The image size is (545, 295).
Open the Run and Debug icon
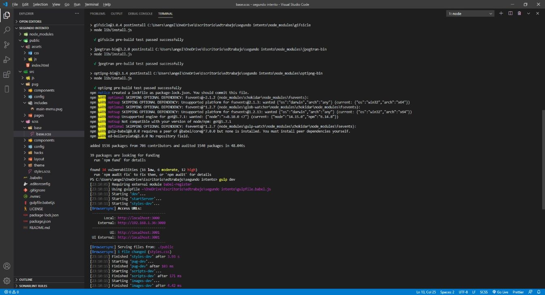tap(6, 60)
